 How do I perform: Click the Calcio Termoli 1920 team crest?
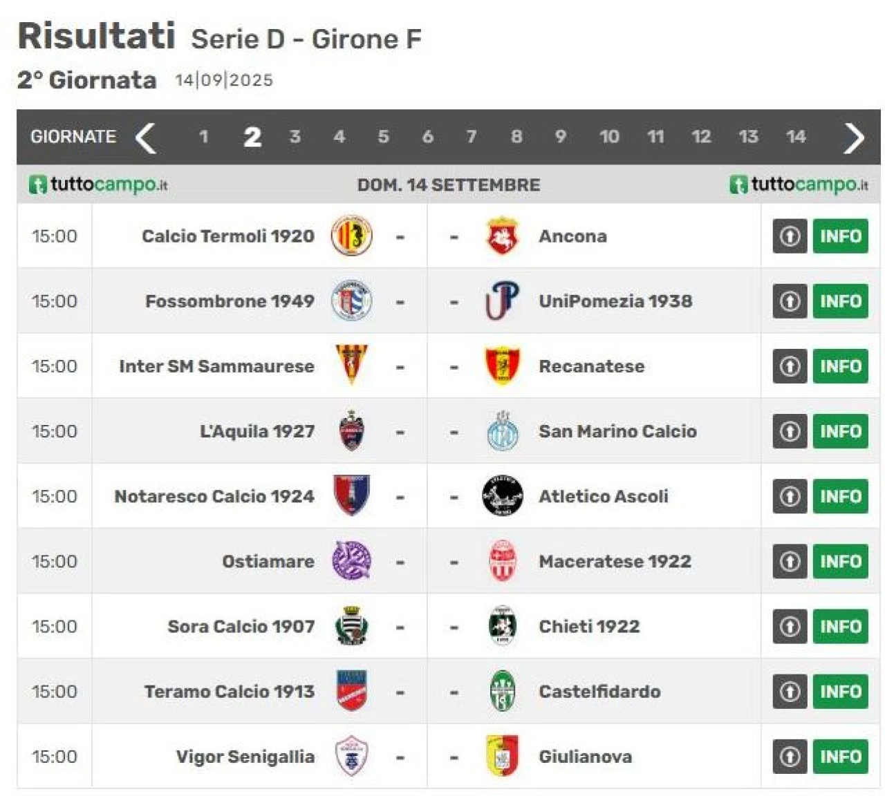coord(351,236)
